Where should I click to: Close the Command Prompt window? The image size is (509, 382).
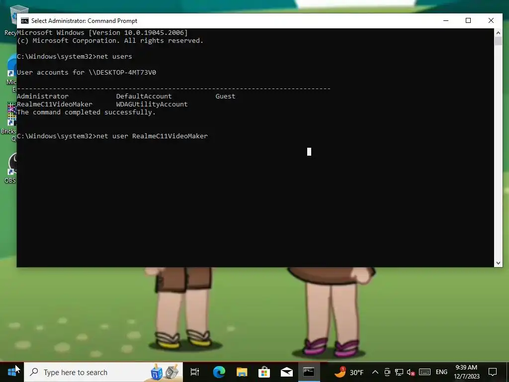[491, 21]
